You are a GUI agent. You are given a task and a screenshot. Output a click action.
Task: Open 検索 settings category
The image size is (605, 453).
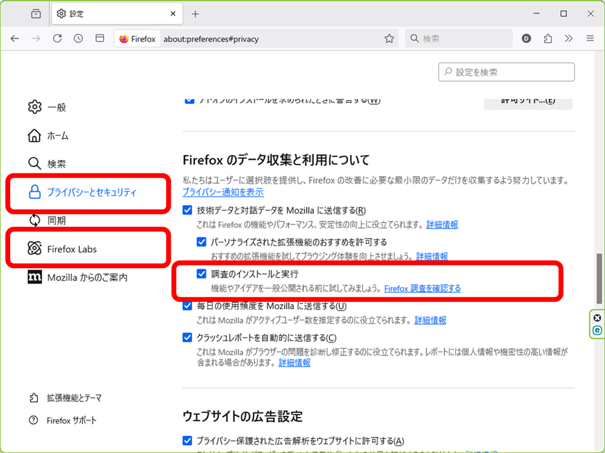tap(46, 164)
